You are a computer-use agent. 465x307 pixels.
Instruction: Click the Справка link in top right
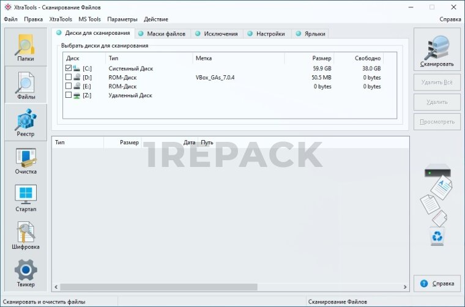450,19
